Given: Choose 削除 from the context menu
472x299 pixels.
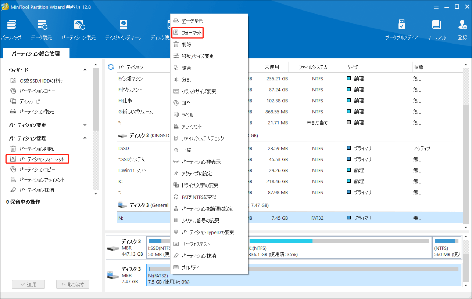Looking at the screenshot, I should pos(209,44).
